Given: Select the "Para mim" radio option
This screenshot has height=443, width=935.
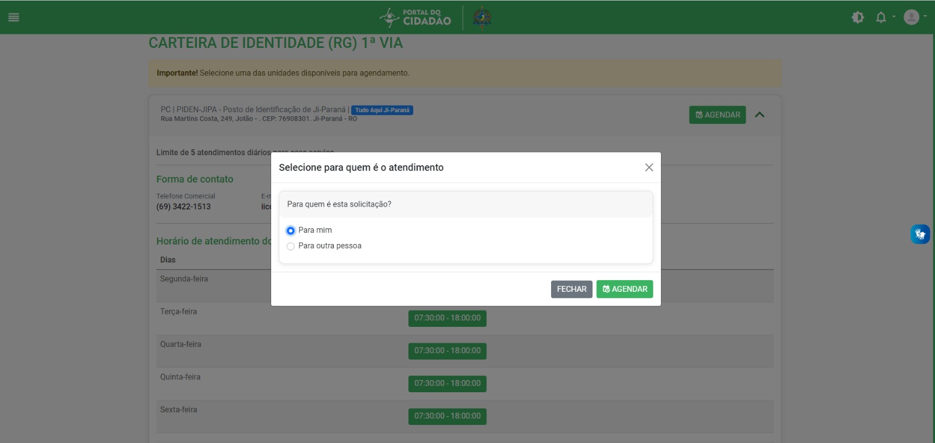Looking at the screenshot, I should coord(290,231).
